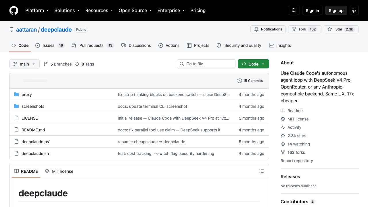The width and height of the screenshot is (368, 207).
Task: Open commit "rename: cheapclaude → deepclaude"
Action: 152,142
